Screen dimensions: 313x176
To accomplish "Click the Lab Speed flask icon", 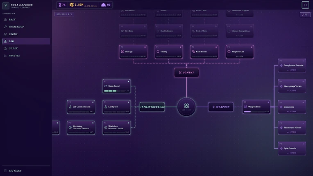I will pyautogui.click(x=106, y=107).
